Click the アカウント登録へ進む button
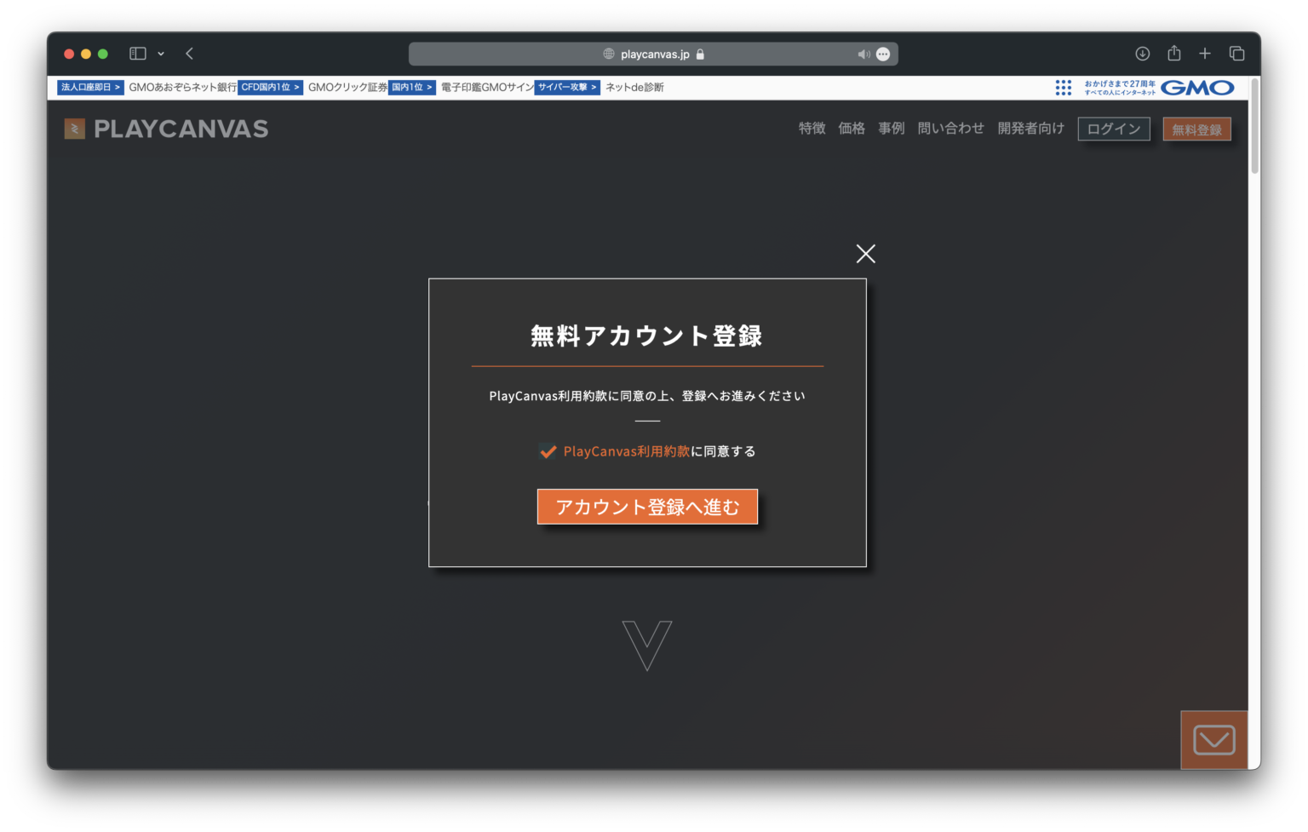The height and width of the screenshot is (832, 1308). (647, 506)
